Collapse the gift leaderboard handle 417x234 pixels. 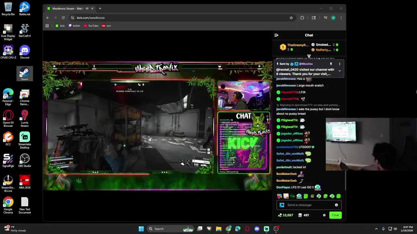[309, 56]
